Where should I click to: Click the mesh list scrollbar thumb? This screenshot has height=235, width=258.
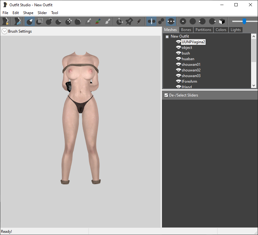click(254, 50)
